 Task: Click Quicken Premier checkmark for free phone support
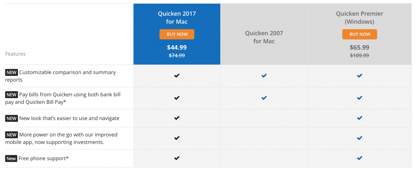coord(359,158)
